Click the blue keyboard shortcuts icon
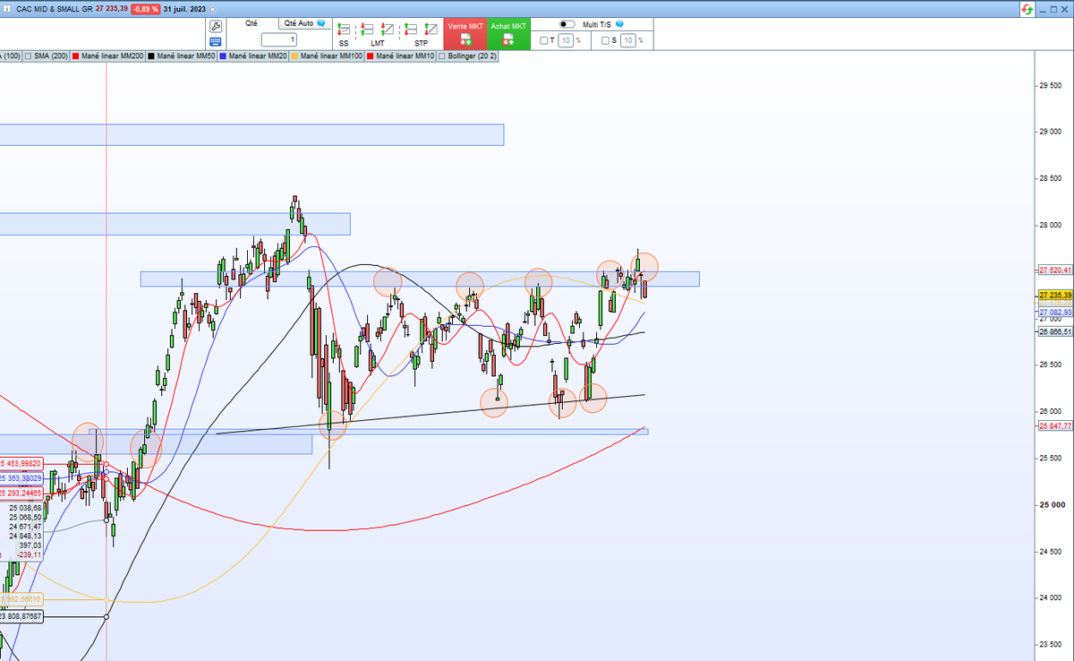The image size is (1074, 661). point(216,41)
